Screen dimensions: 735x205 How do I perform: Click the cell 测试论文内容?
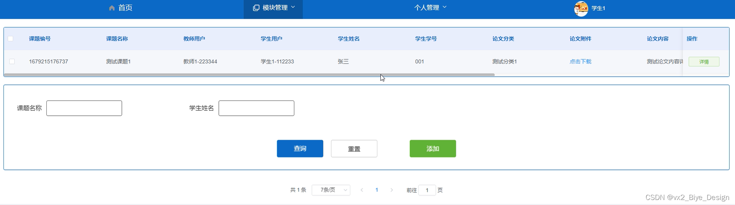coord(664,61)
